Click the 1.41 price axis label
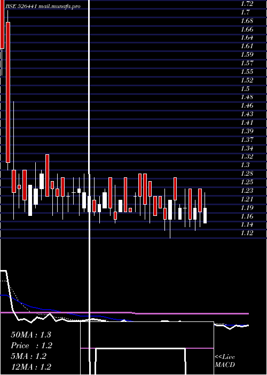Screen dimensions: 267x375 pos(247,123)
